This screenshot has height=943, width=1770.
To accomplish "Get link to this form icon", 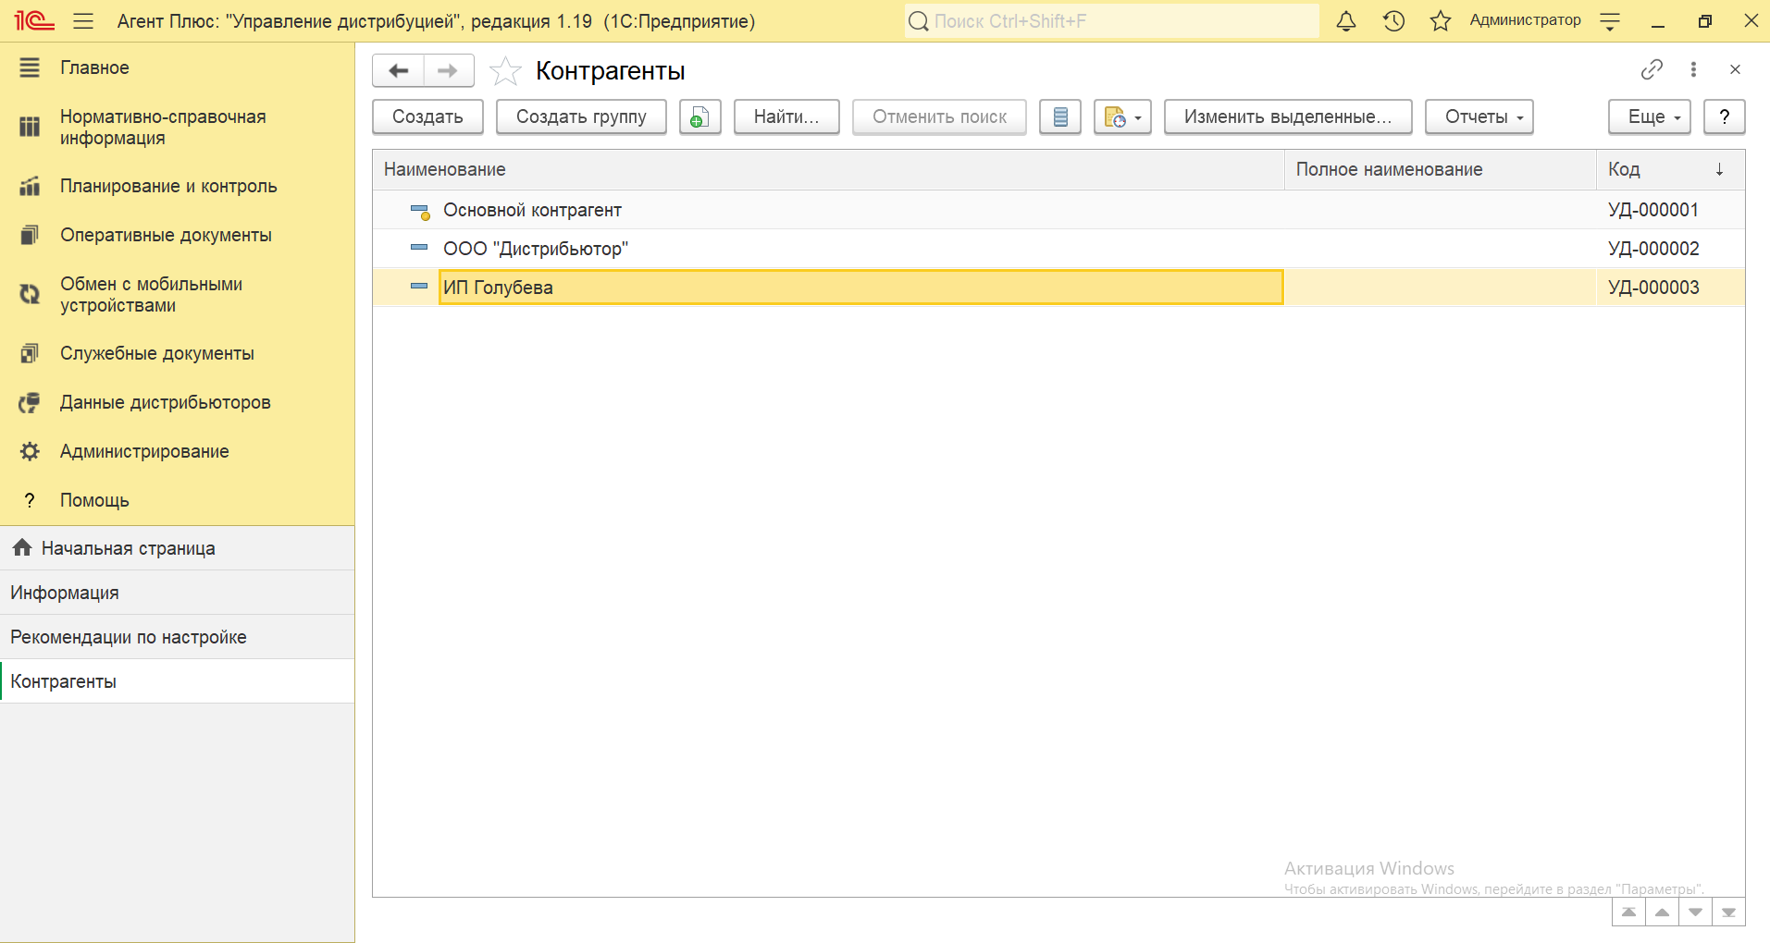I will click(1652, 69).
